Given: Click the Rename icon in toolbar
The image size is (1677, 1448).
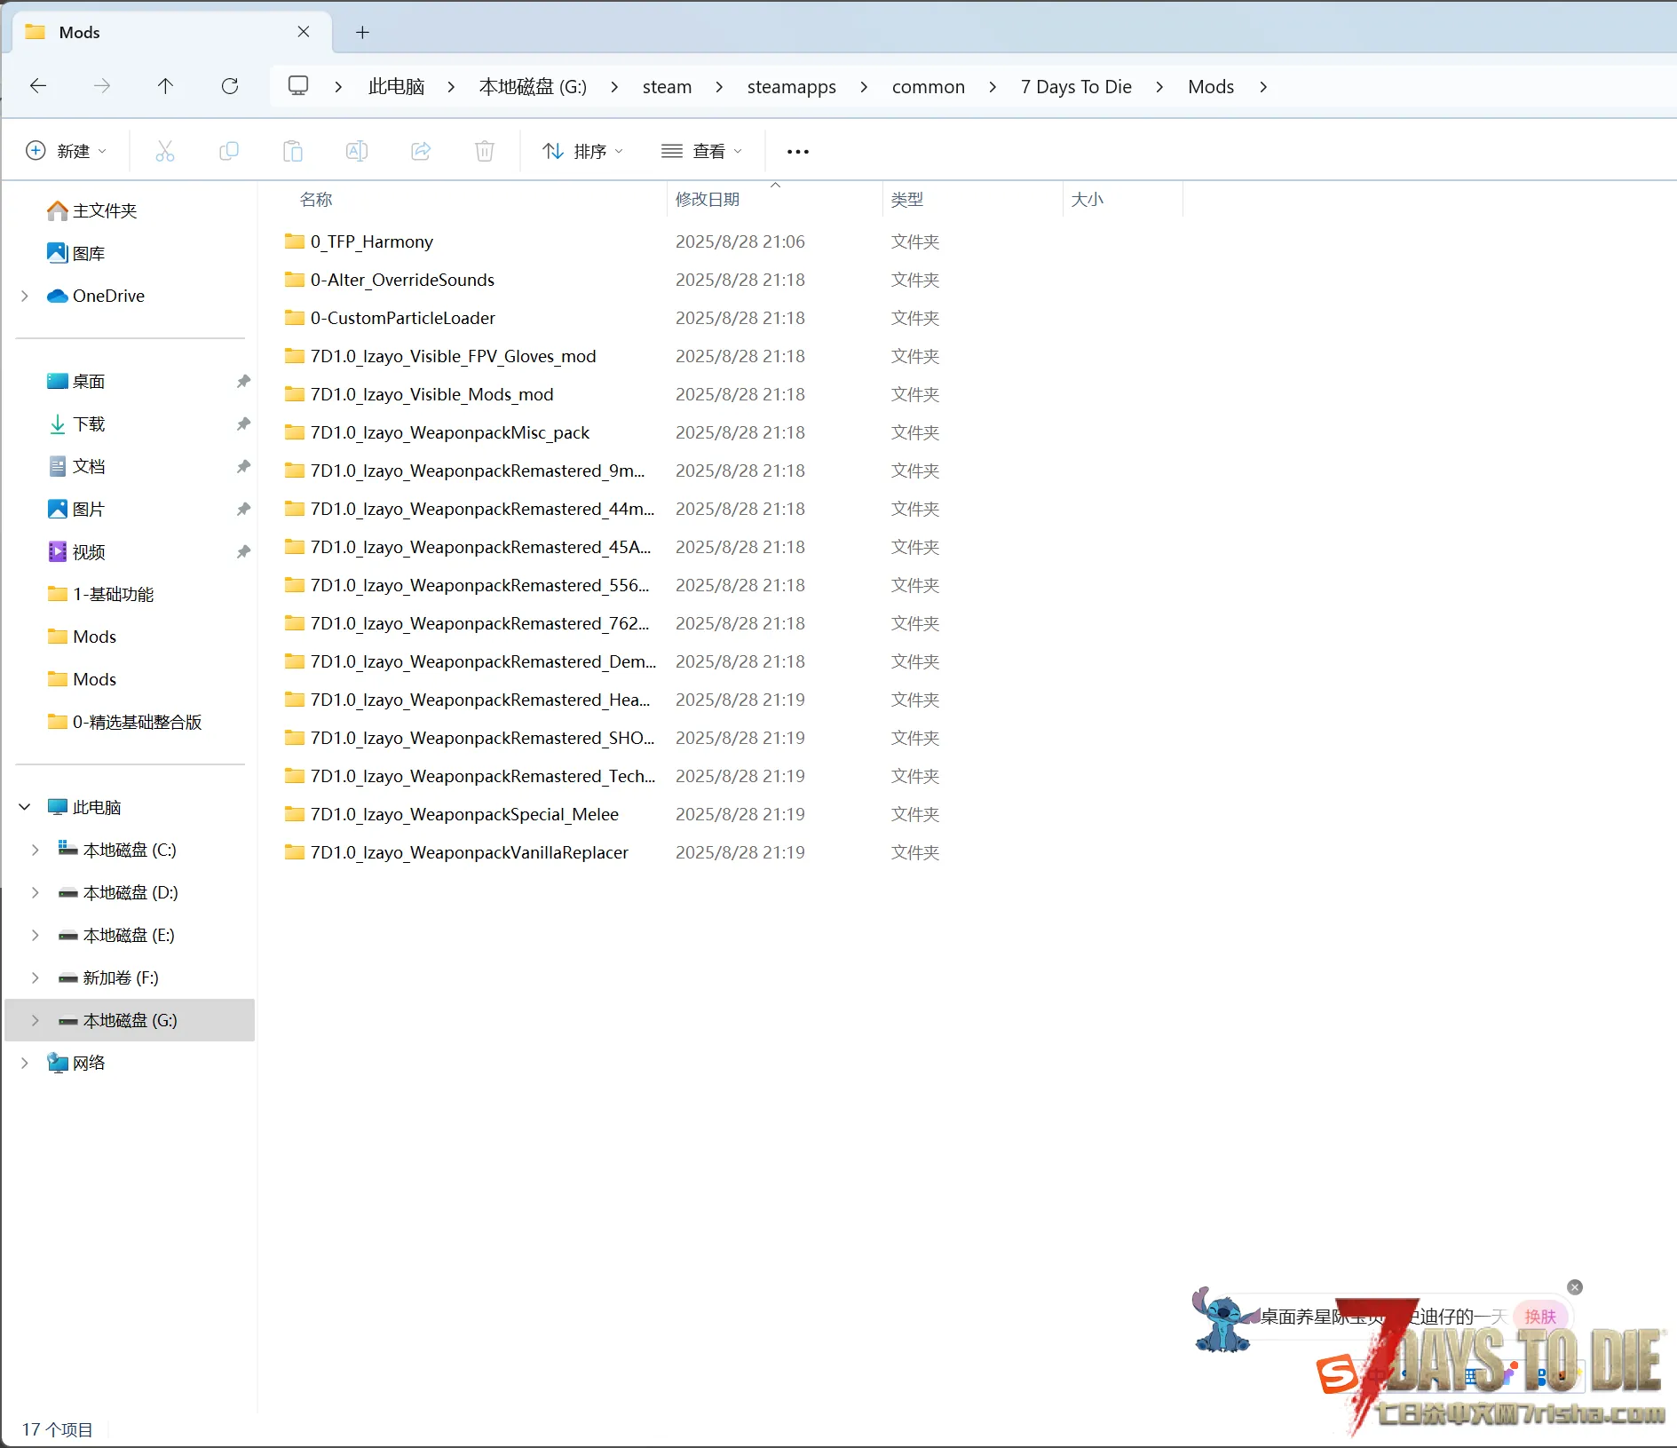Looking at the screenshot, I should [x=357, y=151].
